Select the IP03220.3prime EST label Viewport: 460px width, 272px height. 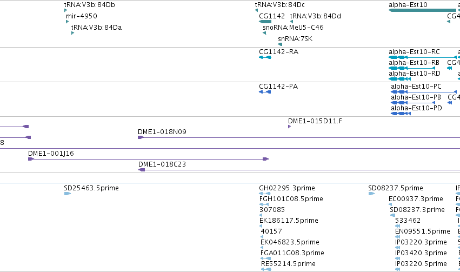point(421,242)
